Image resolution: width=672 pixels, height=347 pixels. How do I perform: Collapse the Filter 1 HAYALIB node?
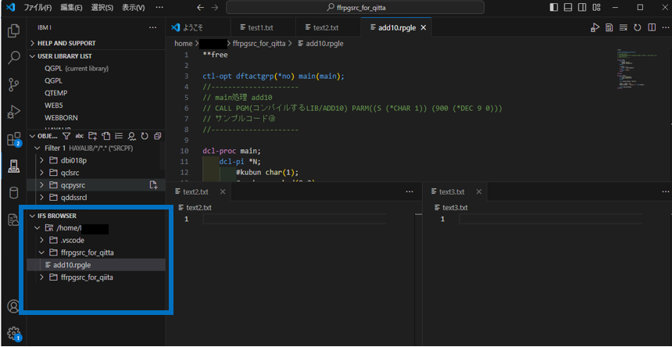point(37,148)
